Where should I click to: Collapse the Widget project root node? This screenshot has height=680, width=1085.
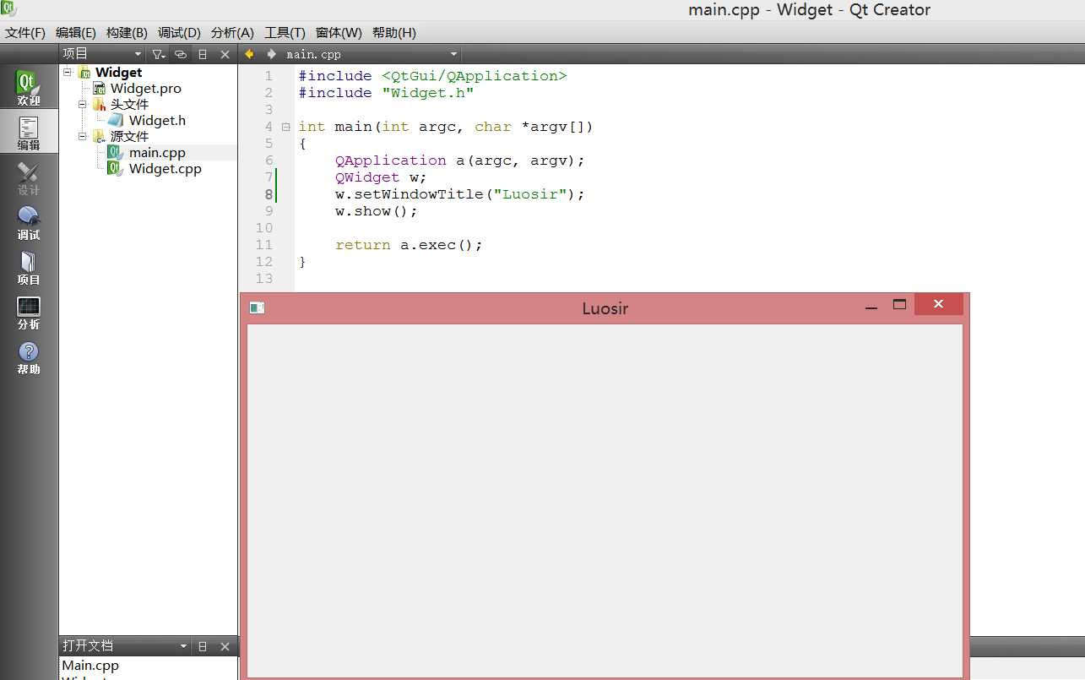[67, 72]
